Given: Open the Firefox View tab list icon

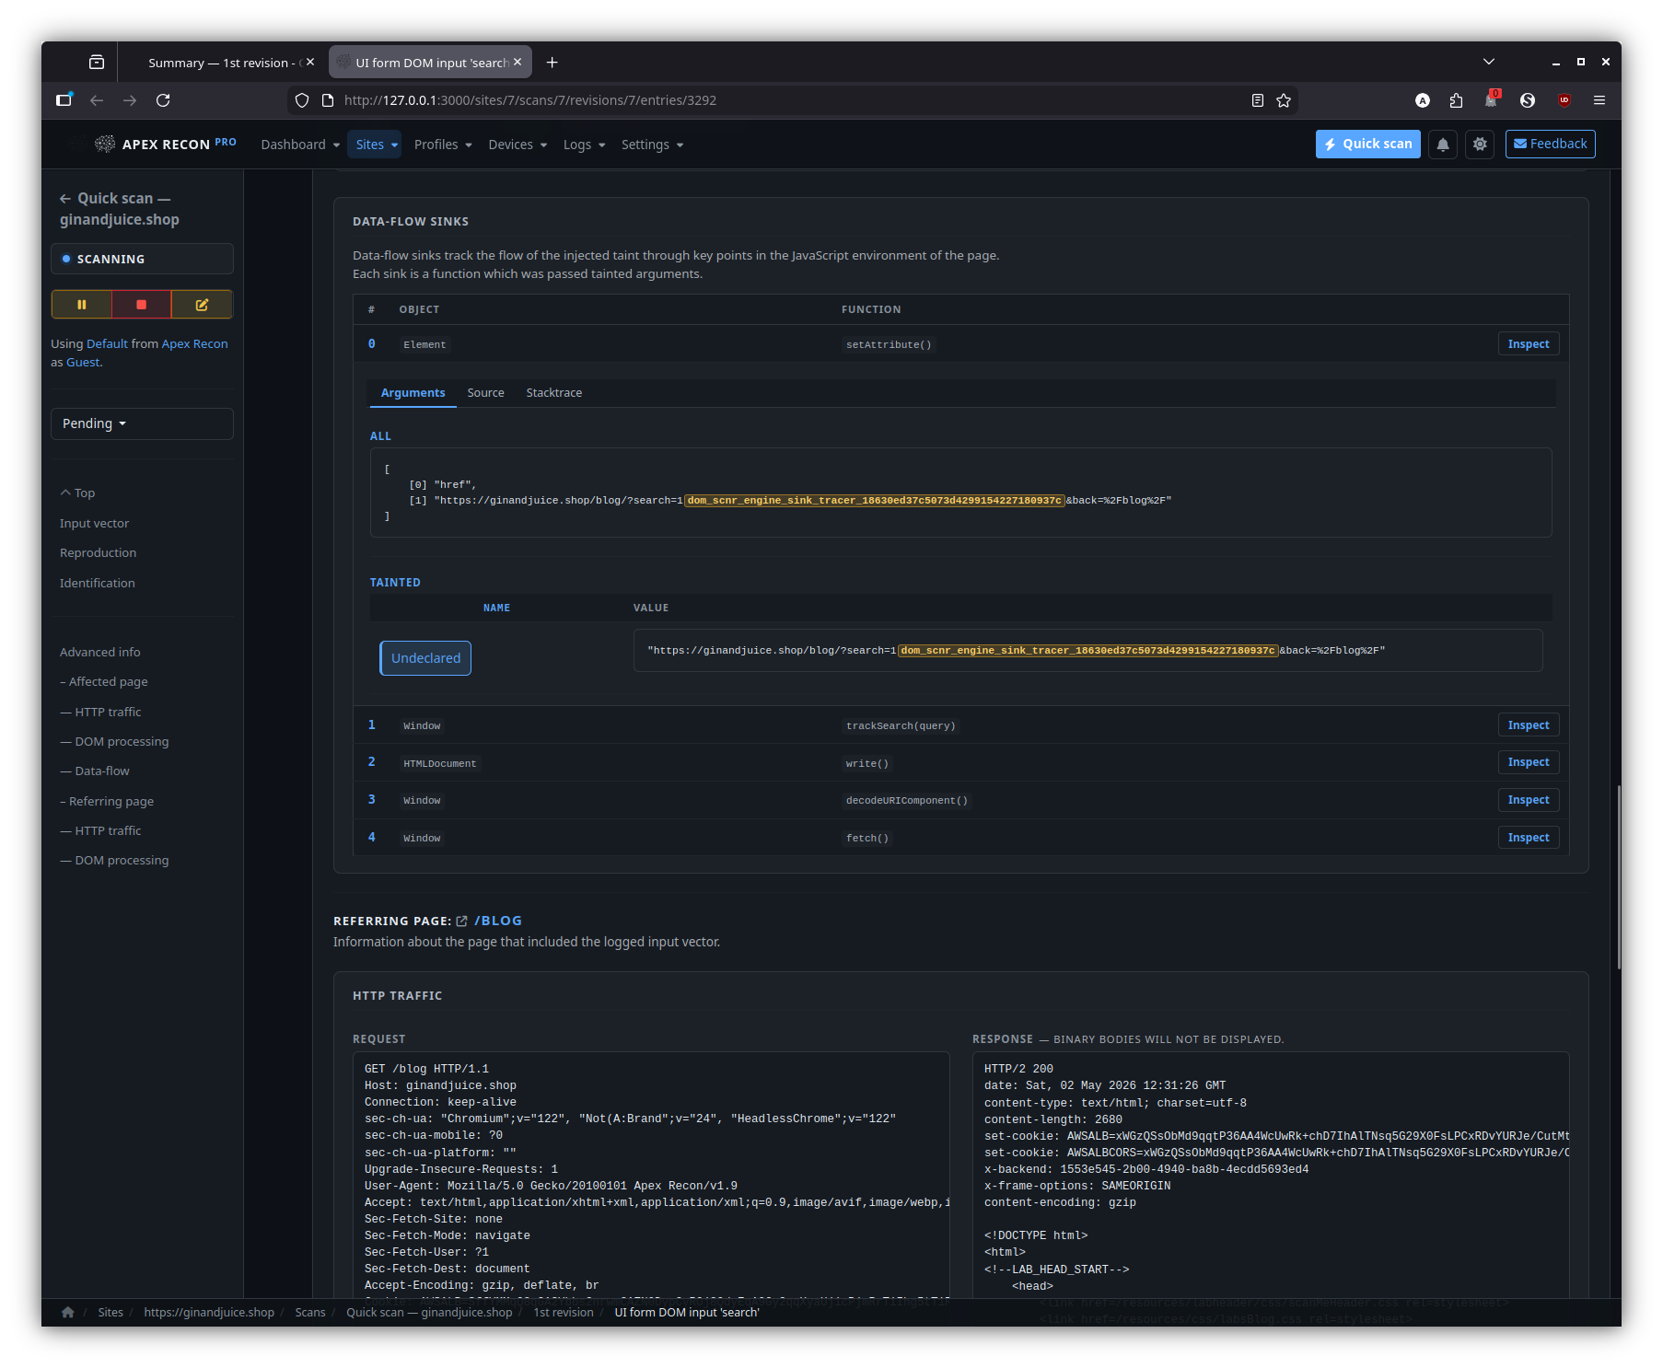Looking at the screenshot, I should pos(97,63).
